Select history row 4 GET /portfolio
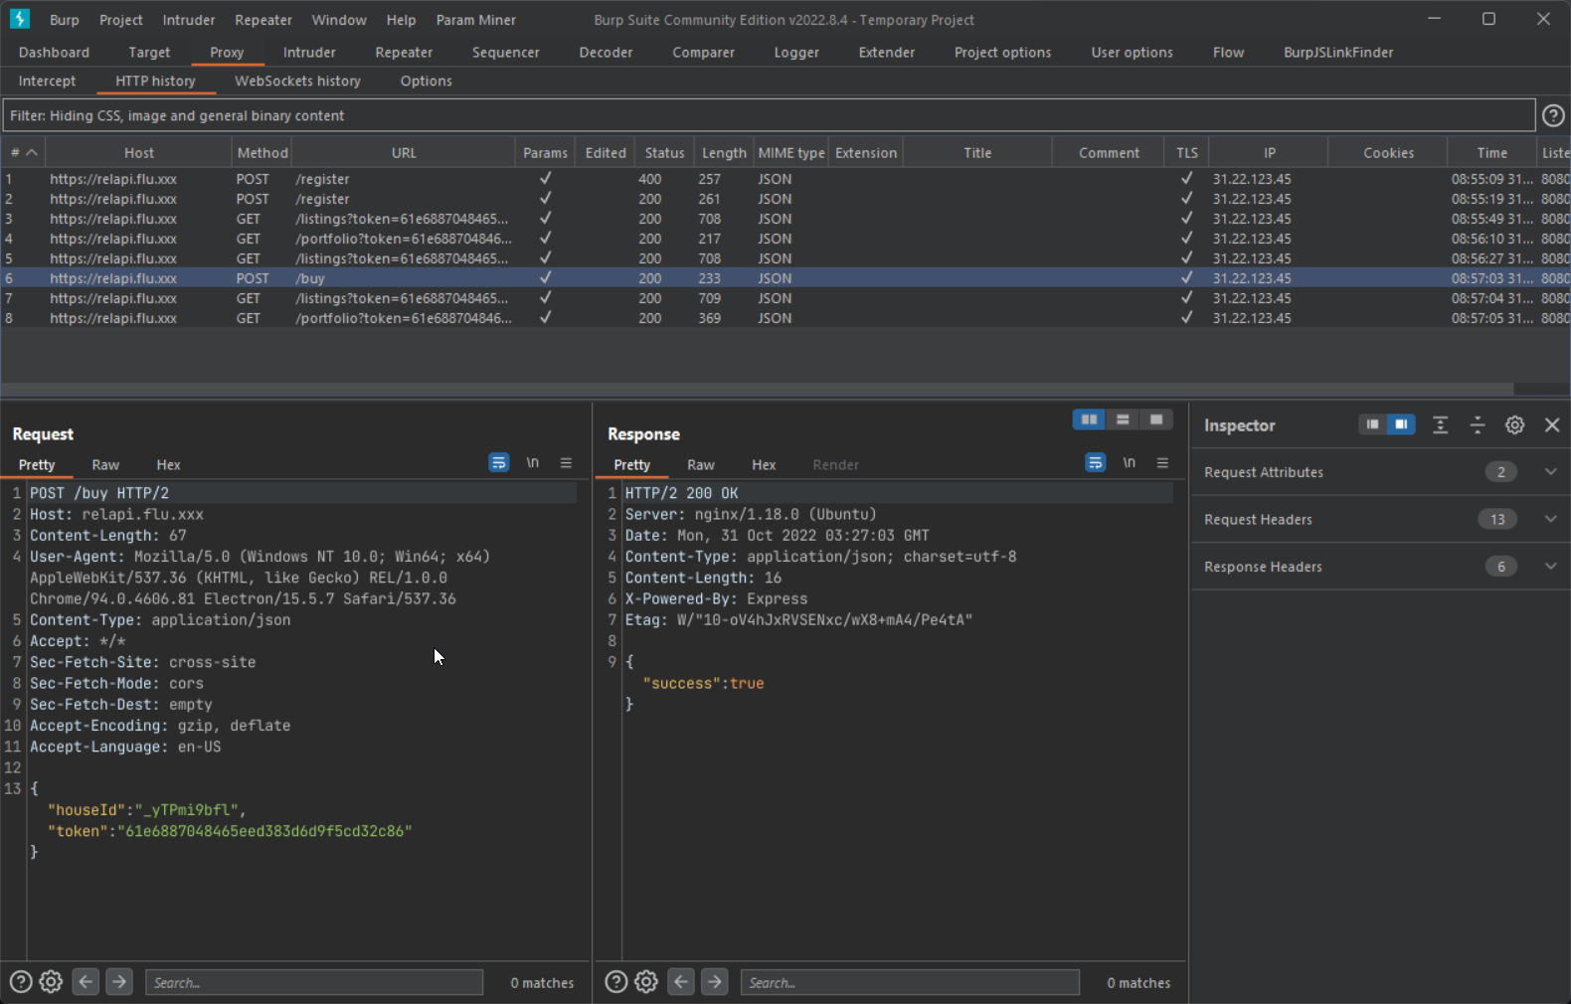This screenshot has height=1004, width=1571. click(785, 239)
